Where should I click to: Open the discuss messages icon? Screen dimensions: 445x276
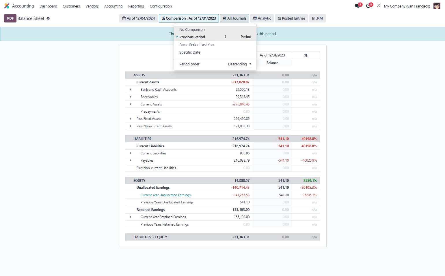pos(358,6)
